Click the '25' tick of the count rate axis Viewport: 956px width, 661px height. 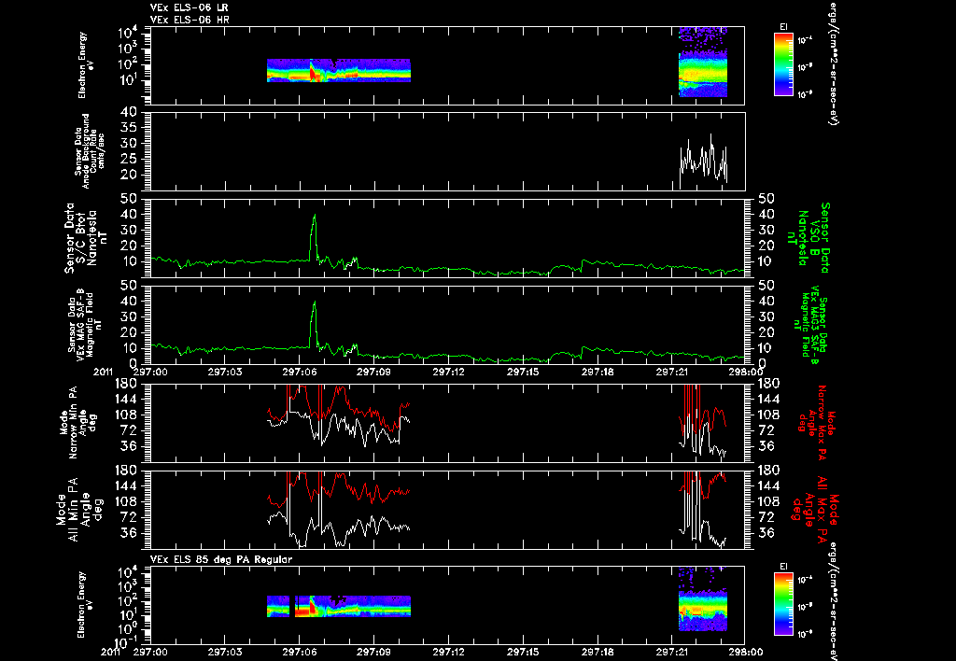(128, 159)
